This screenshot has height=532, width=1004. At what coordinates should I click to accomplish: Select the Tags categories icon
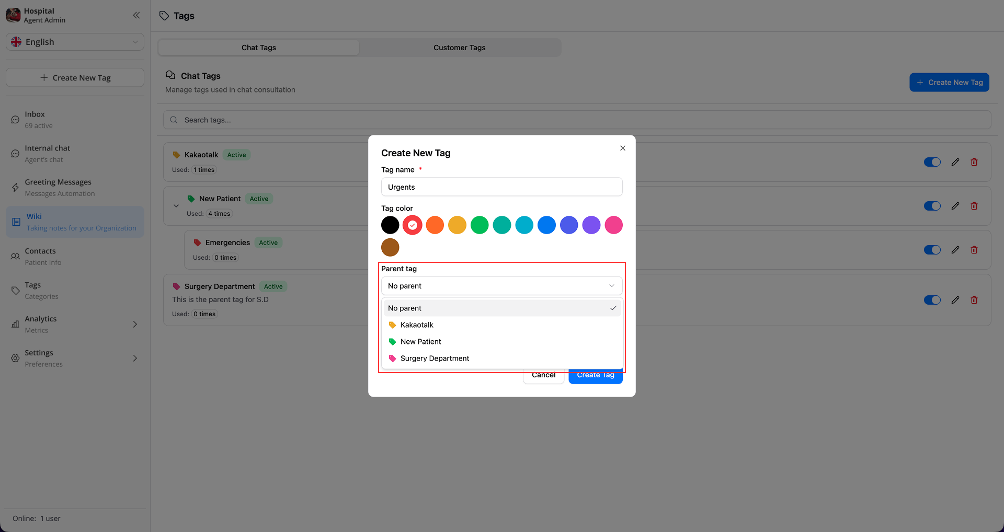[15, 290]
